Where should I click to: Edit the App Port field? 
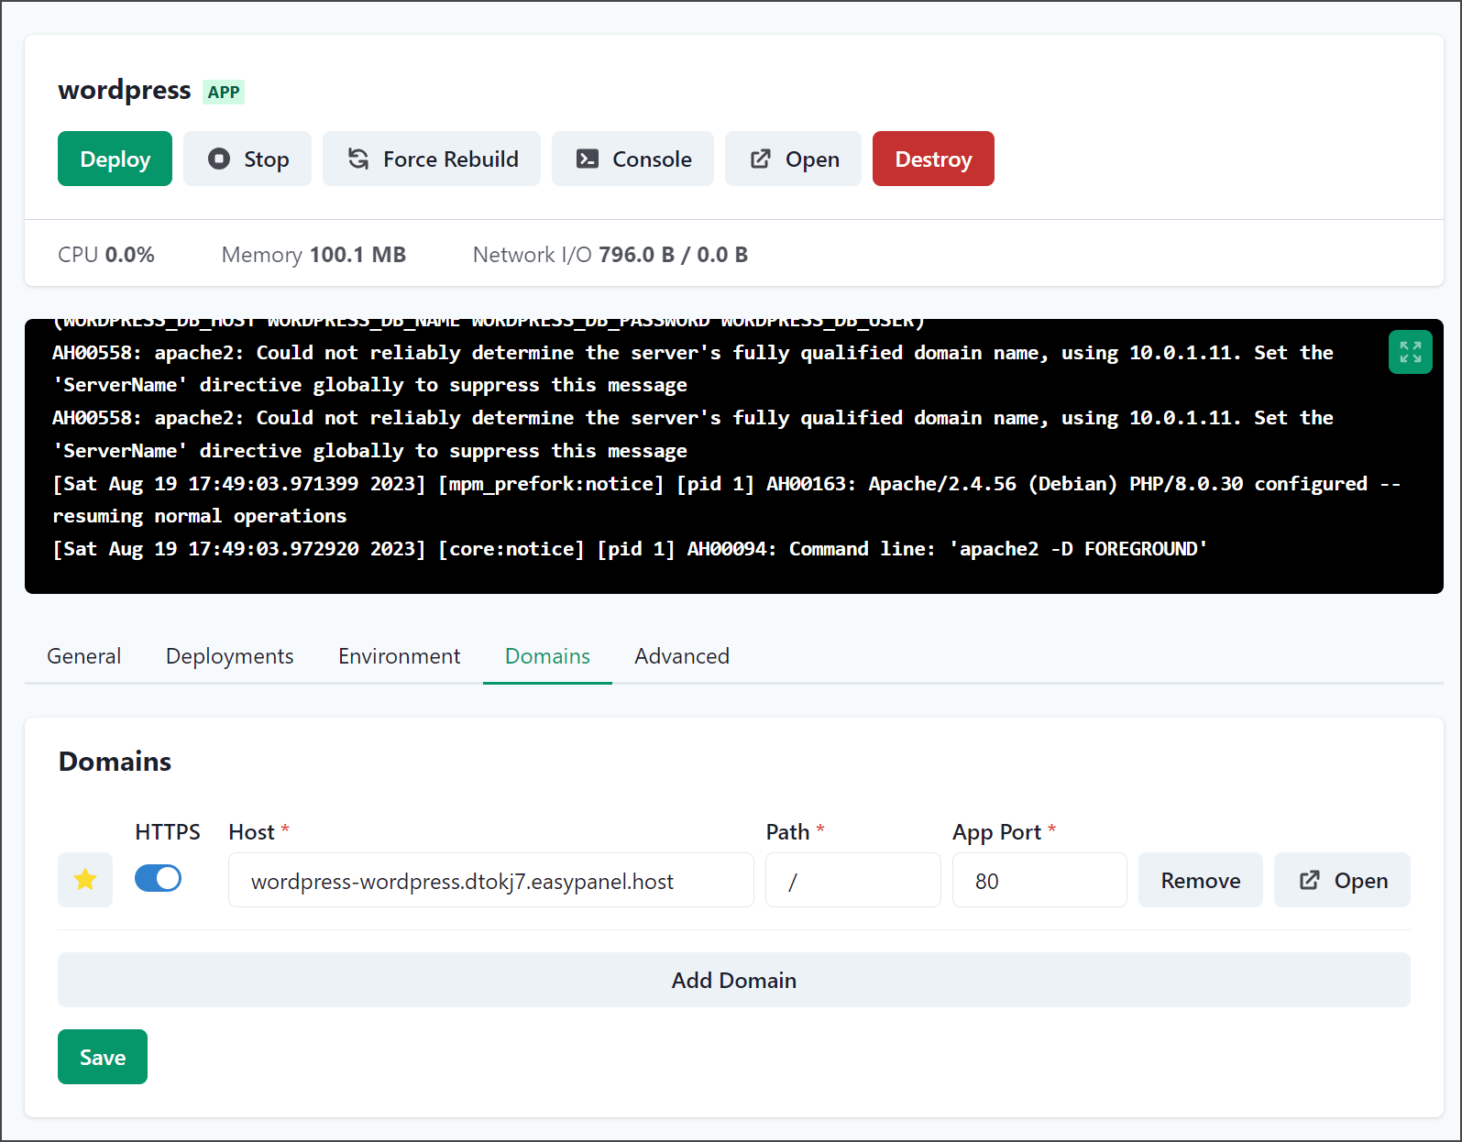1039,880
